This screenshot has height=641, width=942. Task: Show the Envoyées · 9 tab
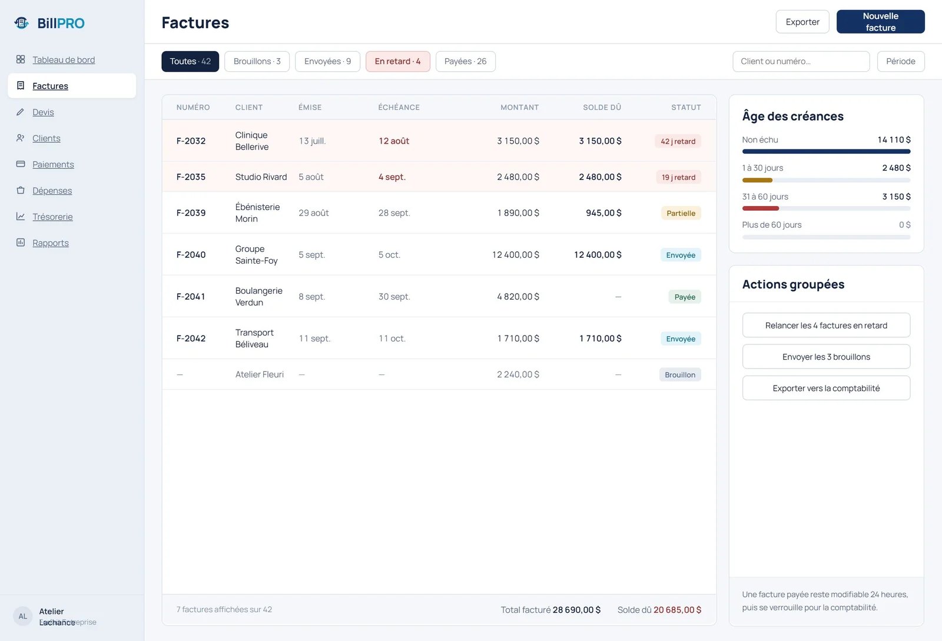(x=327, y=61)
